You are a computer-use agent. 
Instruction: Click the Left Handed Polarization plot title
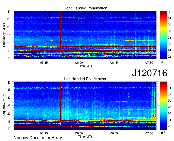pos(85,79)
